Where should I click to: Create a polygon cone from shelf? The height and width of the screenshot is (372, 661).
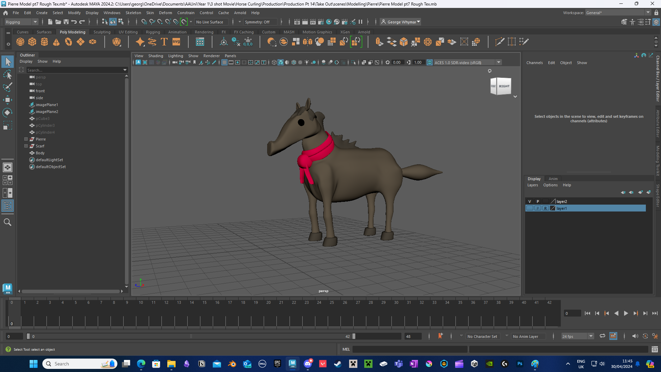pos(56,42)
